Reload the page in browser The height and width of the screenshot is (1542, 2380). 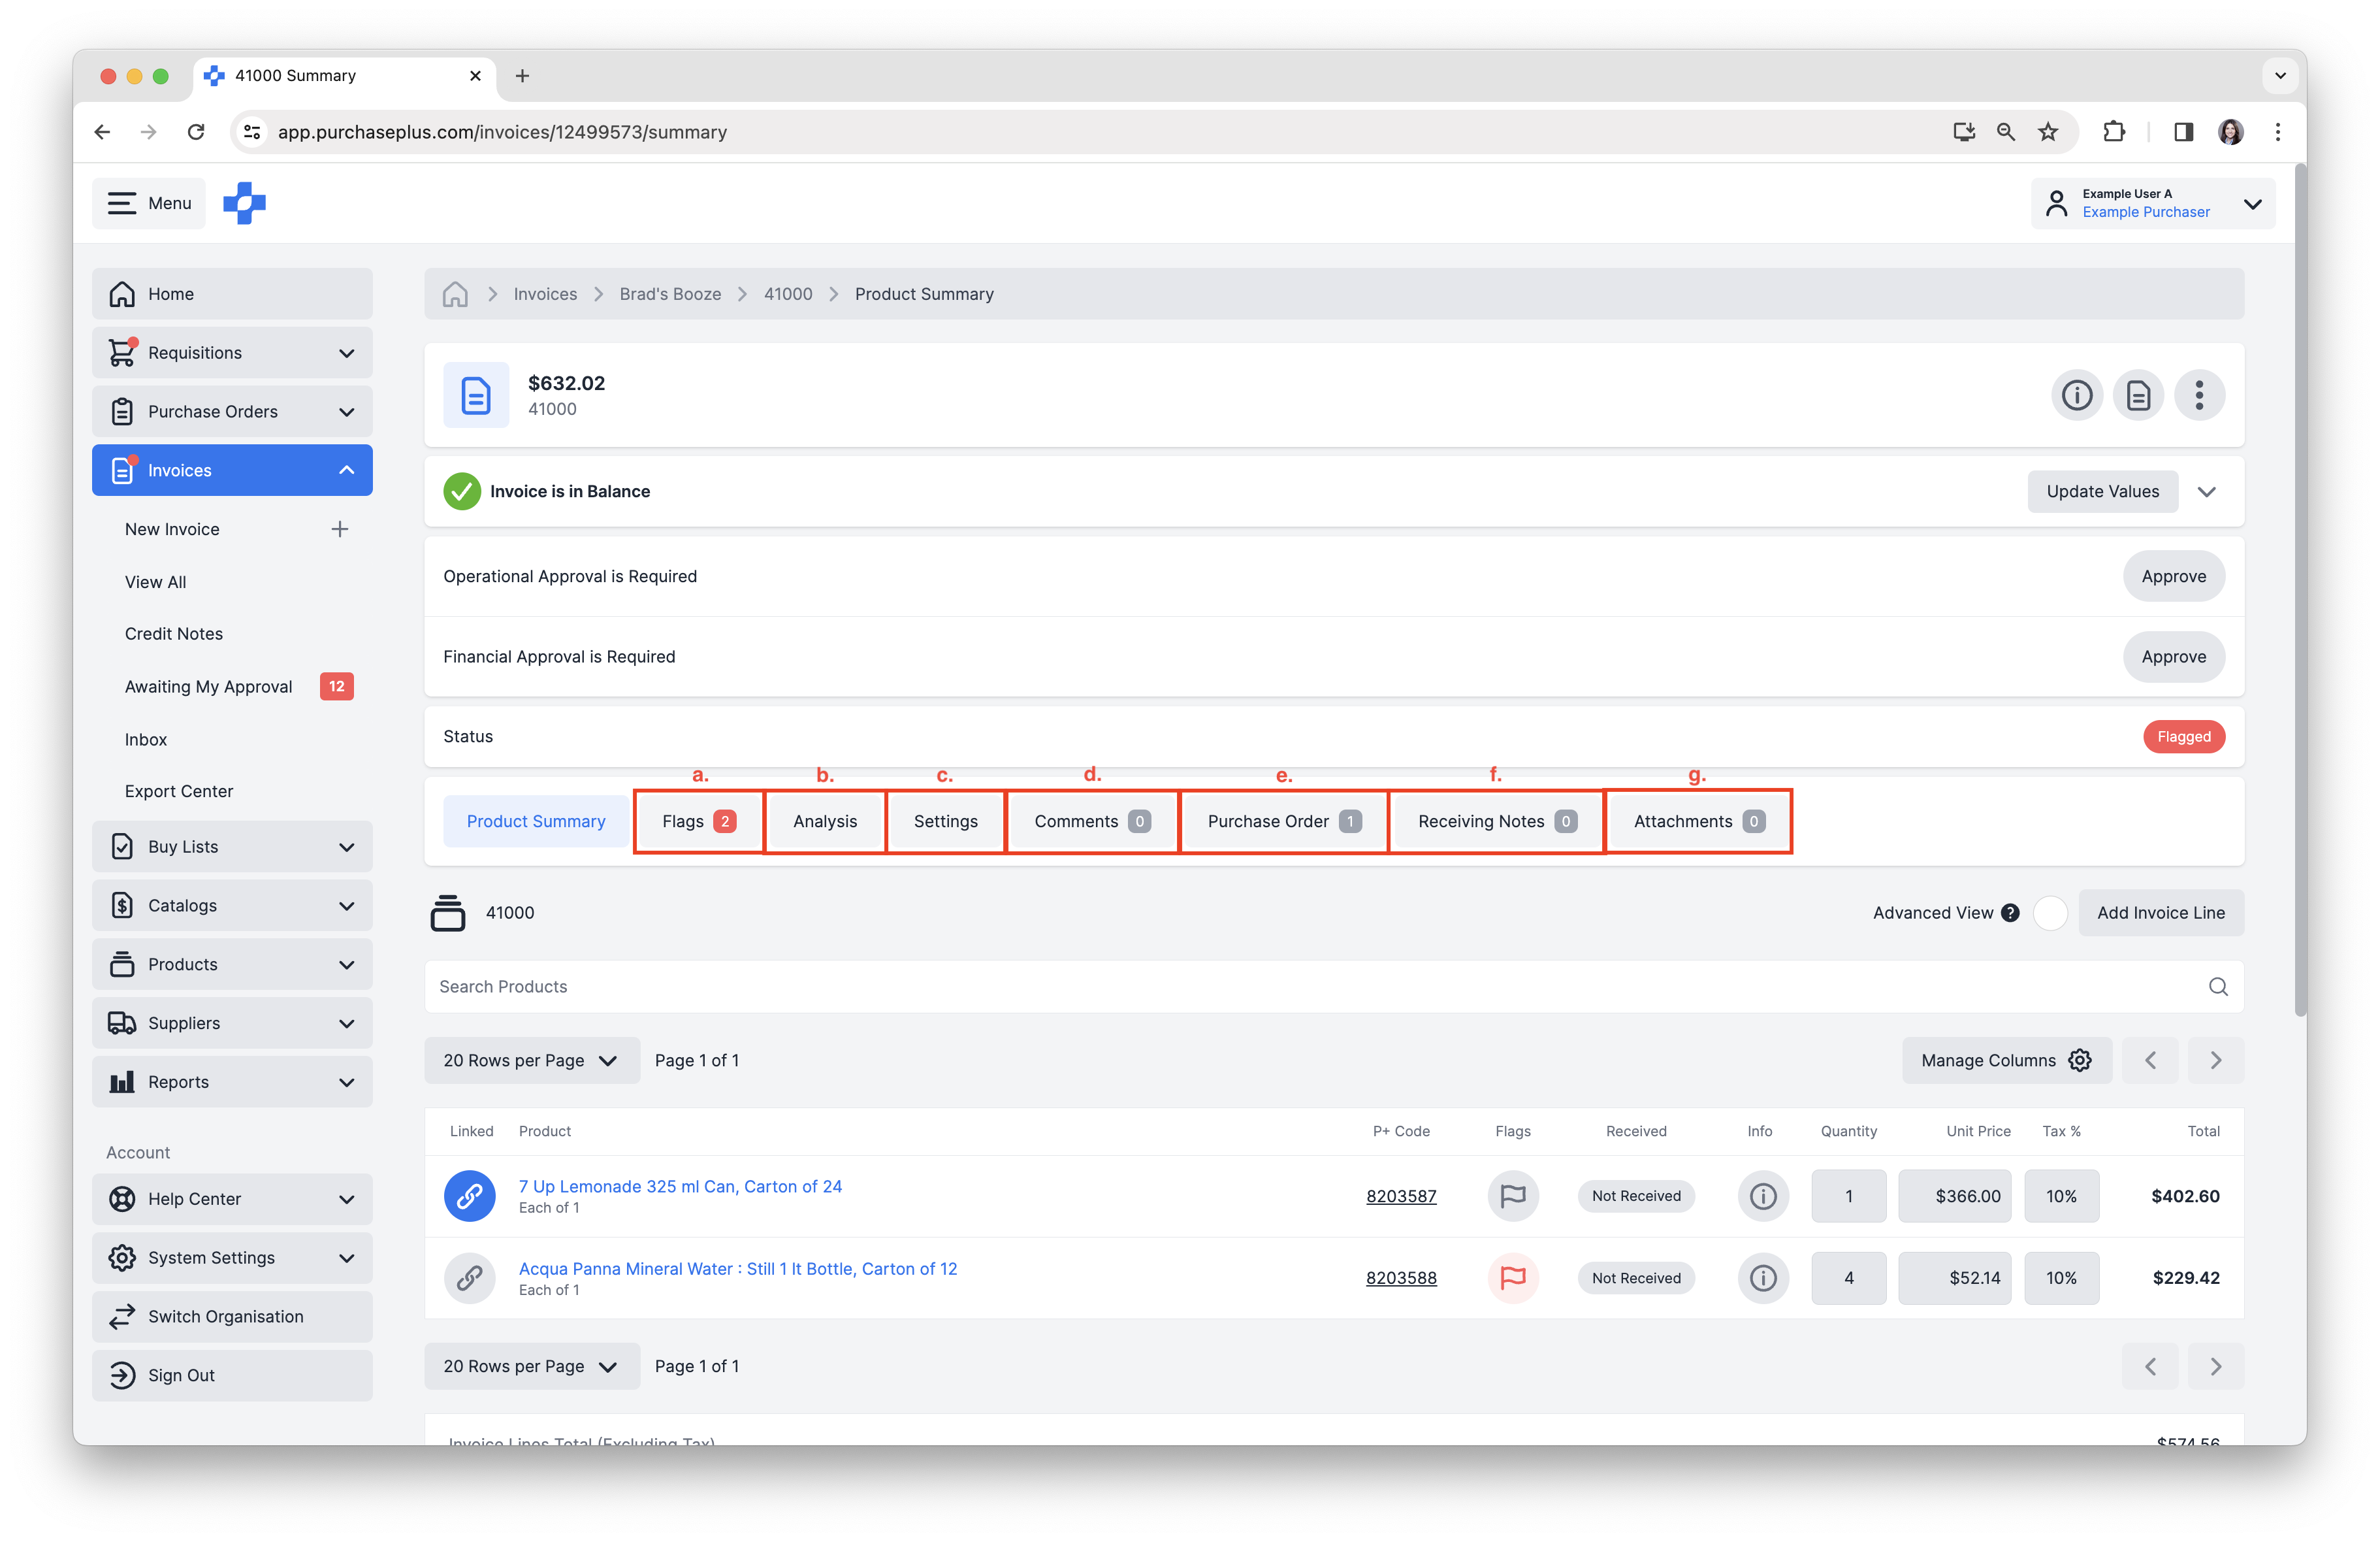pyautogui.click(x=196, y=132)
